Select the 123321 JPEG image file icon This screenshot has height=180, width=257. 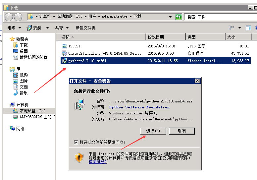pyautogui.click(x=65, y=46)
